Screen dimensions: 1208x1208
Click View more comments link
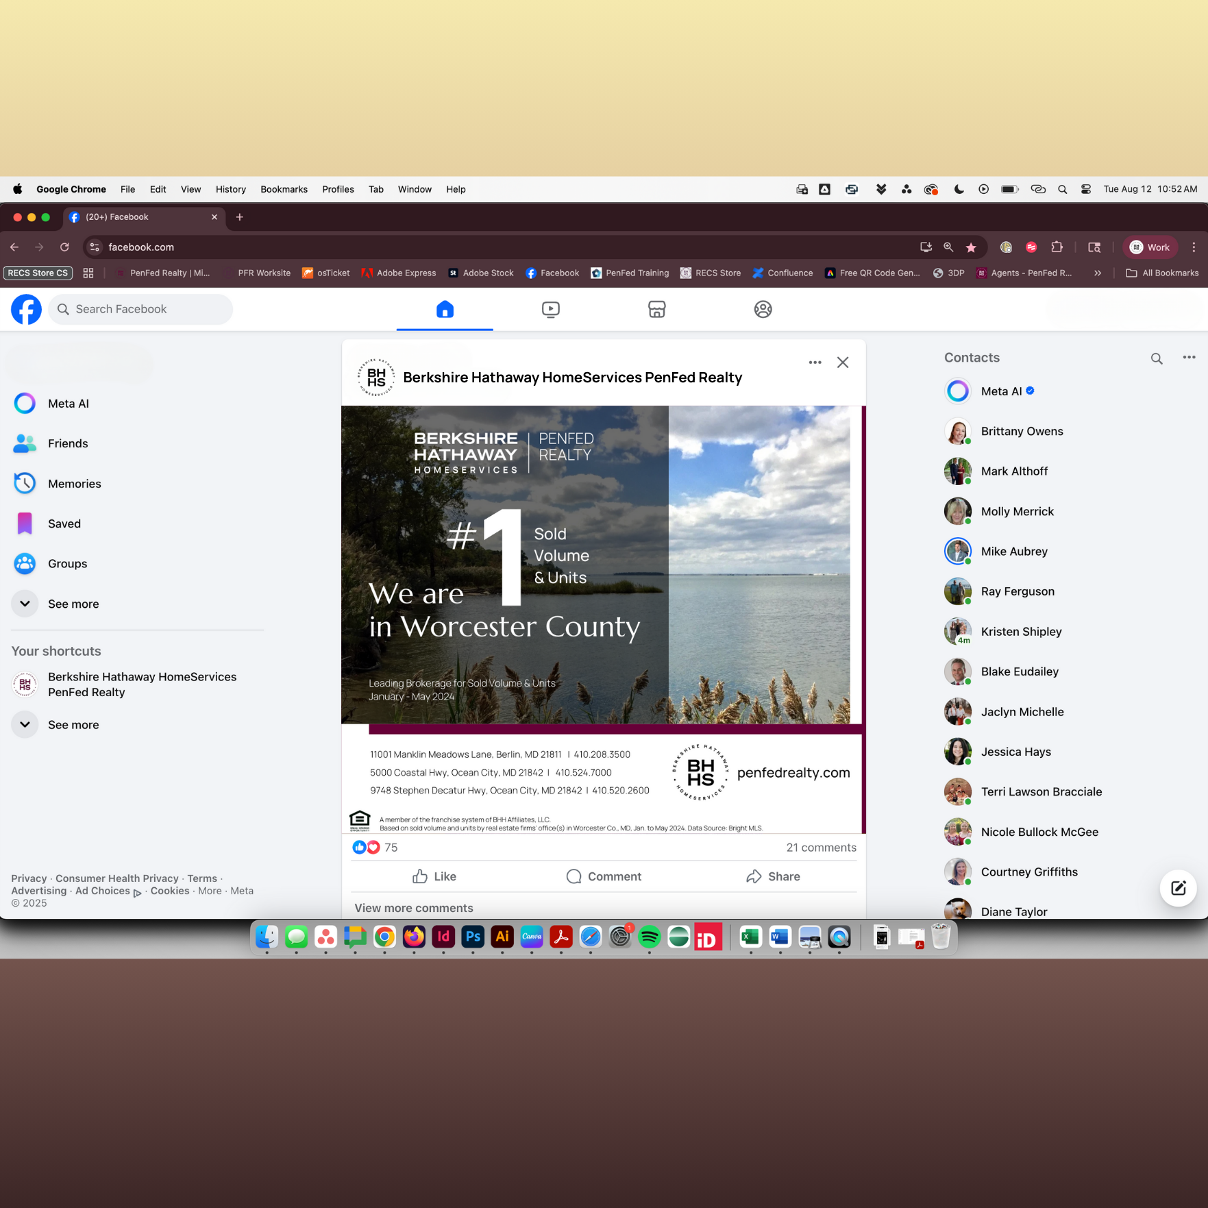click(414, 908)
